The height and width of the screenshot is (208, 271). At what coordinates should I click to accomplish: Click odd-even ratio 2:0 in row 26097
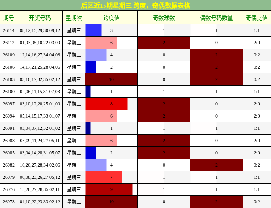[x=257, y=104]
